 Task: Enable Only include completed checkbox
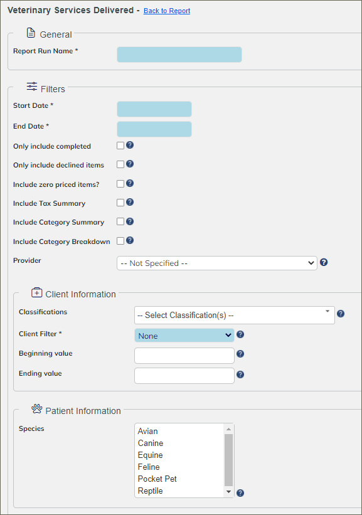tap(120, 146)
